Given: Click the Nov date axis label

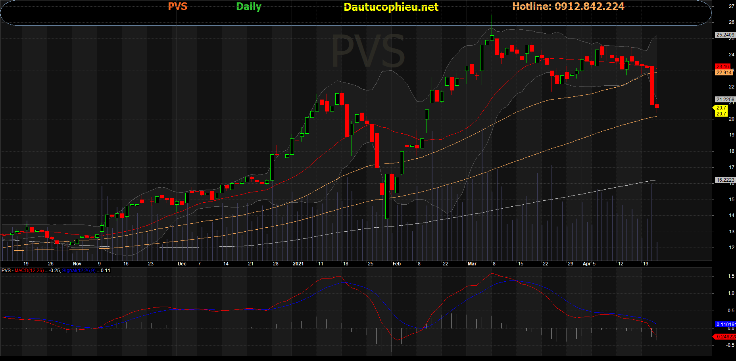Looking at the screenshot, I should click(x=77, y=264).
